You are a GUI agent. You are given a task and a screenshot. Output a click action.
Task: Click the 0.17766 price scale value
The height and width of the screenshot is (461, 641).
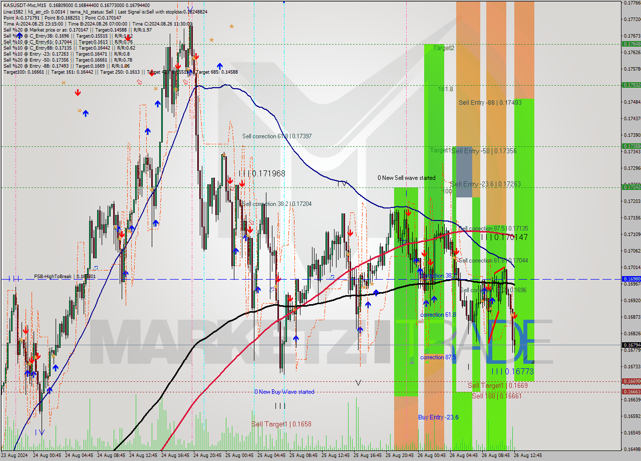pyautogui.click(x=632, y=3)
